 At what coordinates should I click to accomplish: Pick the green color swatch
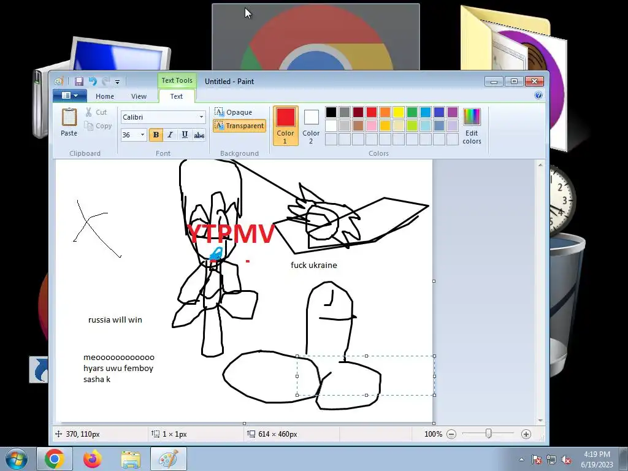pos(412,112)
